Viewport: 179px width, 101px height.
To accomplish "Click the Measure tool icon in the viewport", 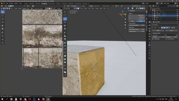I will [x=65, y=36].
